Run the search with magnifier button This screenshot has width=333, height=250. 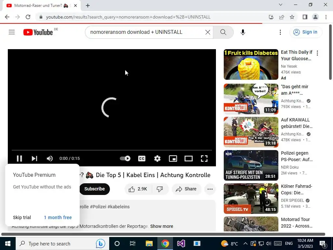click(x=223, y=32)
